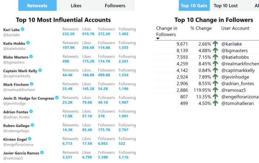Viewport: 259px width, 163px height.
Task: Click Javier Garcia Ramos' verified badge
Action: point(42,152)
